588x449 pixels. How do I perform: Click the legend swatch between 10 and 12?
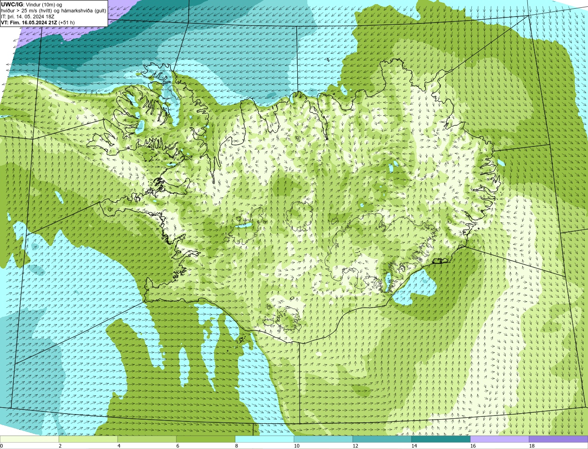click(323, 439)
